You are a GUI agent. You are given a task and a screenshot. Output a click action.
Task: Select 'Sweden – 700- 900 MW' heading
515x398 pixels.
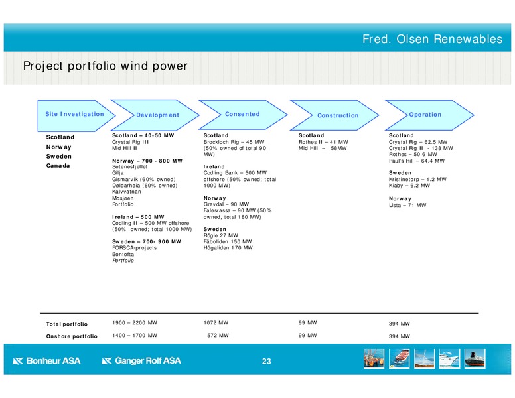(x=147, y=241)
